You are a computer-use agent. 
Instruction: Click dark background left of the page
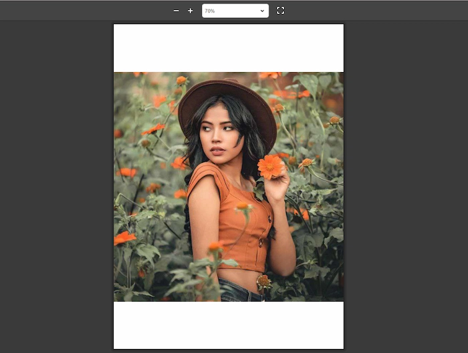tap(57, 187)
